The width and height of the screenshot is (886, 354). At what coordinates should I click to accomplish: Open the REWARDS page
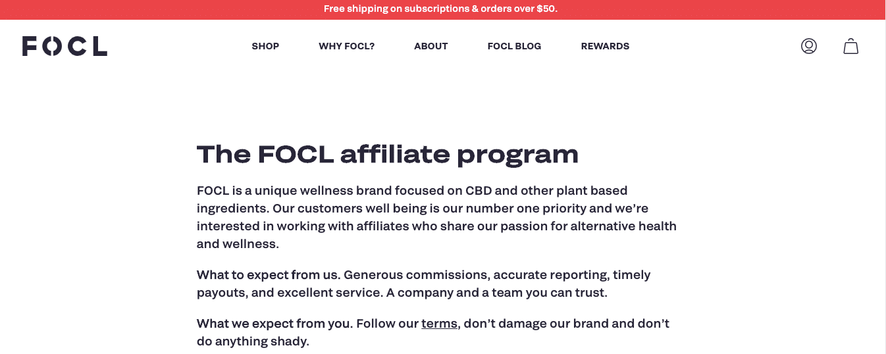coord(605,46)
